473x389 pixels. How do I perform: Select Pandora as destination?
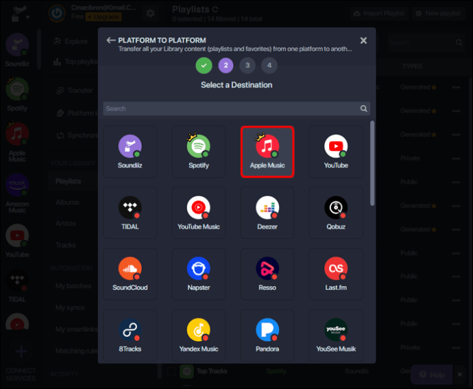[267, 335]
